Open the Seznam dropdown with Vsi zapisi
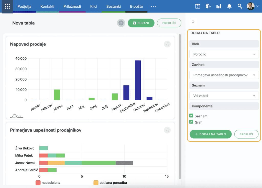 (224, 96)
